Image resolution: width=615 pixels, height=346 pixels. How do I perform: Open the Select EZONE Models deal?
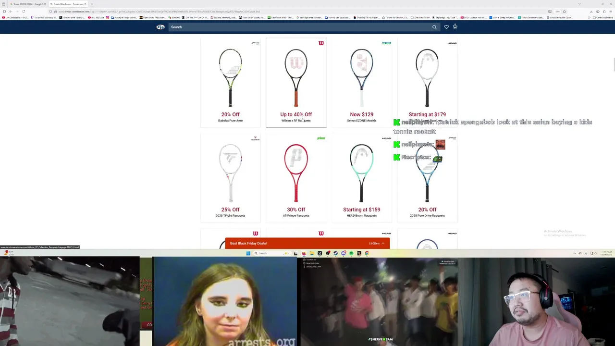point(361,83)
